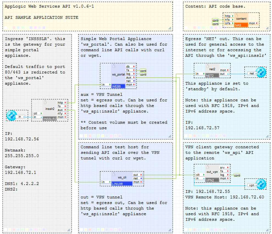Choose white swatch in the Content annotation
The image size is (272, 234).
(x=186, y=28)
